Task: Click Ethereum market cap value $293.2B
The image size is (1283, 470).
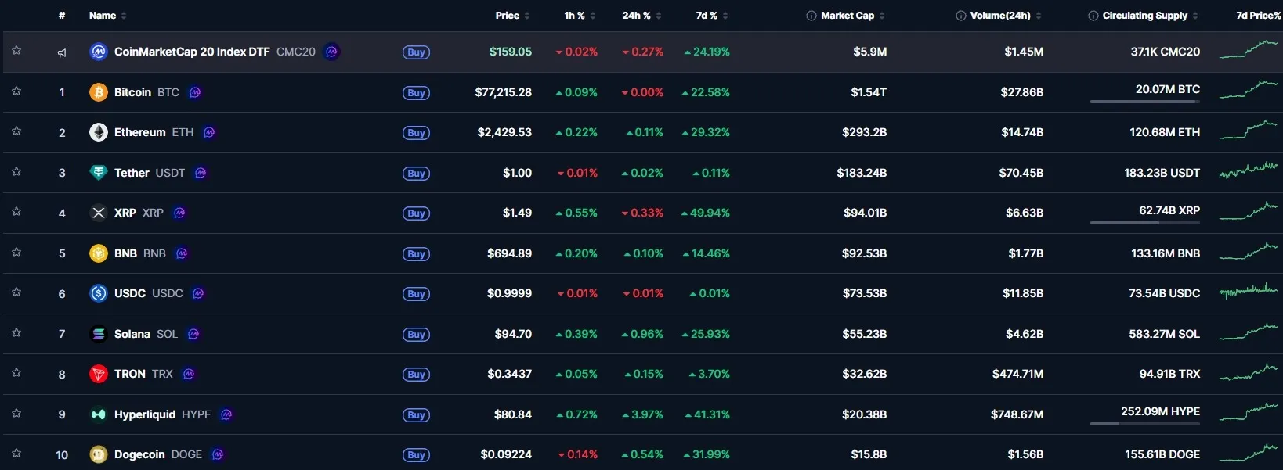Action: click(864, 132)
